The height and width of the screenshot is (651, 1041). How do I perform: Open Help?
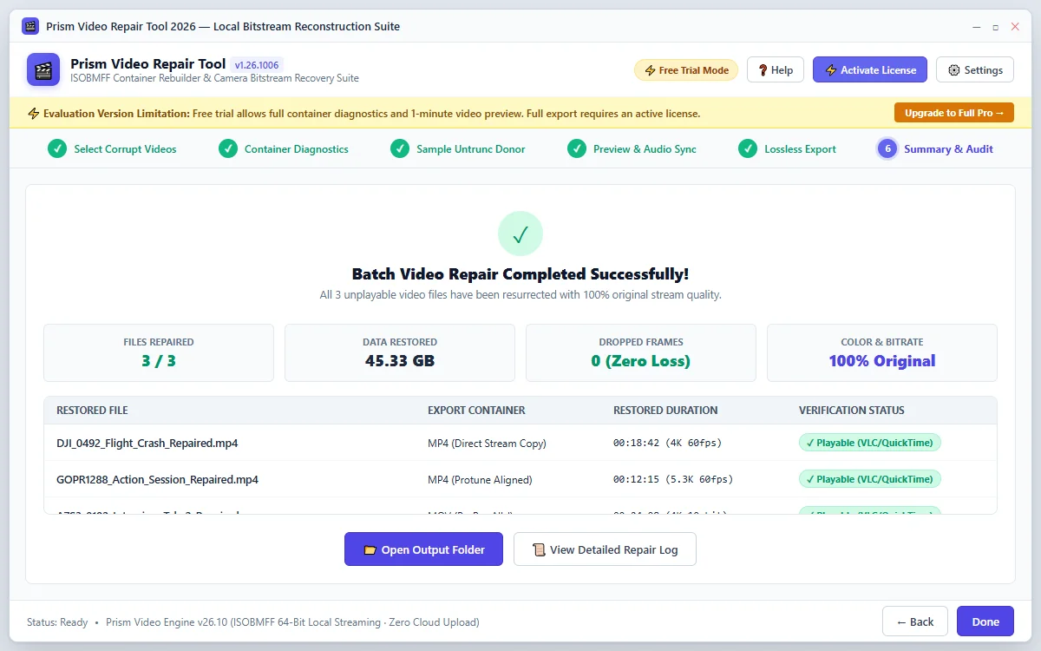coord(776,70)
